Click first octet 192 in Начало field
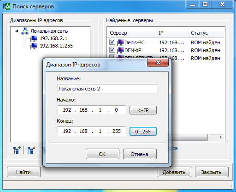This screenshot has height=192, width=236. tap(67, 110)
